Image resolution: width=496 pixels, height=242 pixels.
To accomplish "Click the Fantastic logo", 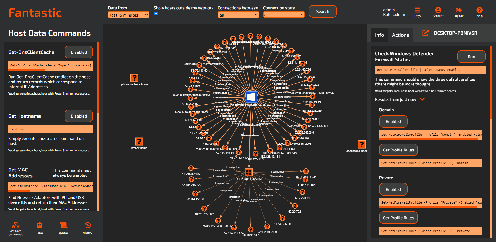I will tap(35, 13).
